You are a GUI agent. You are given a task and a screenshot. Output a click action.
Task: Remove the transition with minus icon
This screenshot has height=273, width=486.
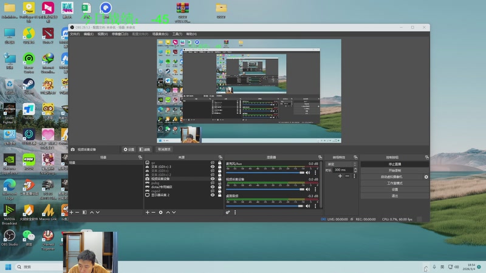pos(347,176)
